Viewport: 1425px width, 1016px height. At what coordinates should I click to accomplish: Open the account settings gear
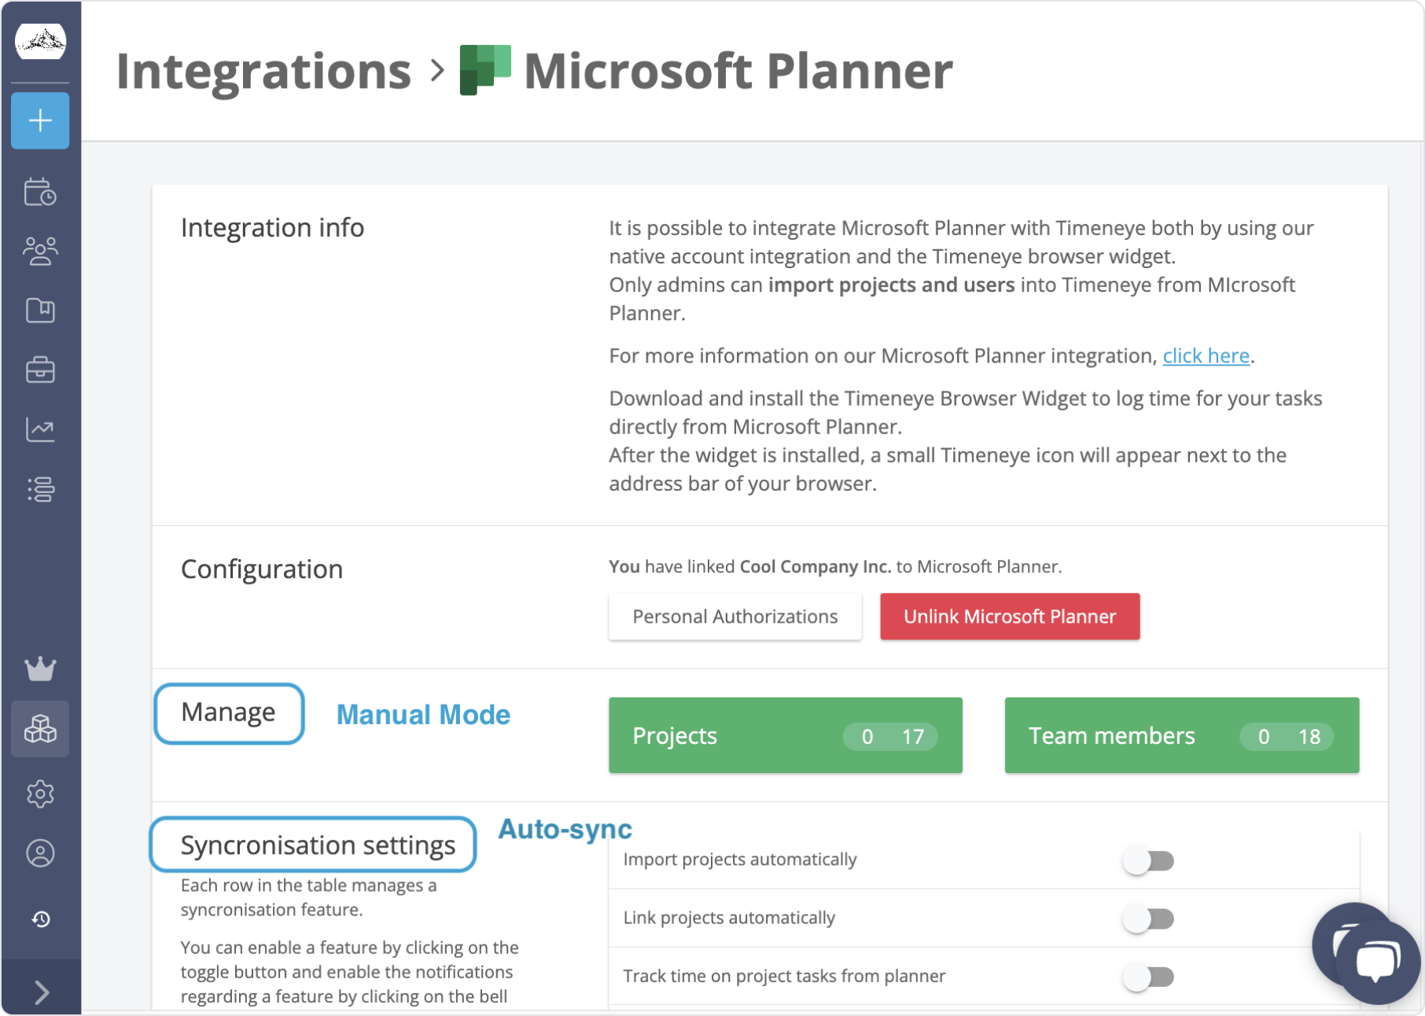pos(39,793)
